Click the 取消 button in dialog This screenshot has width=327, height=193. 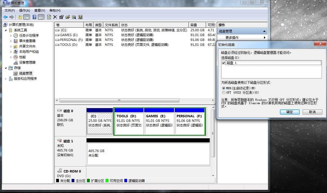pyautogui.click(x=312, y=112)
